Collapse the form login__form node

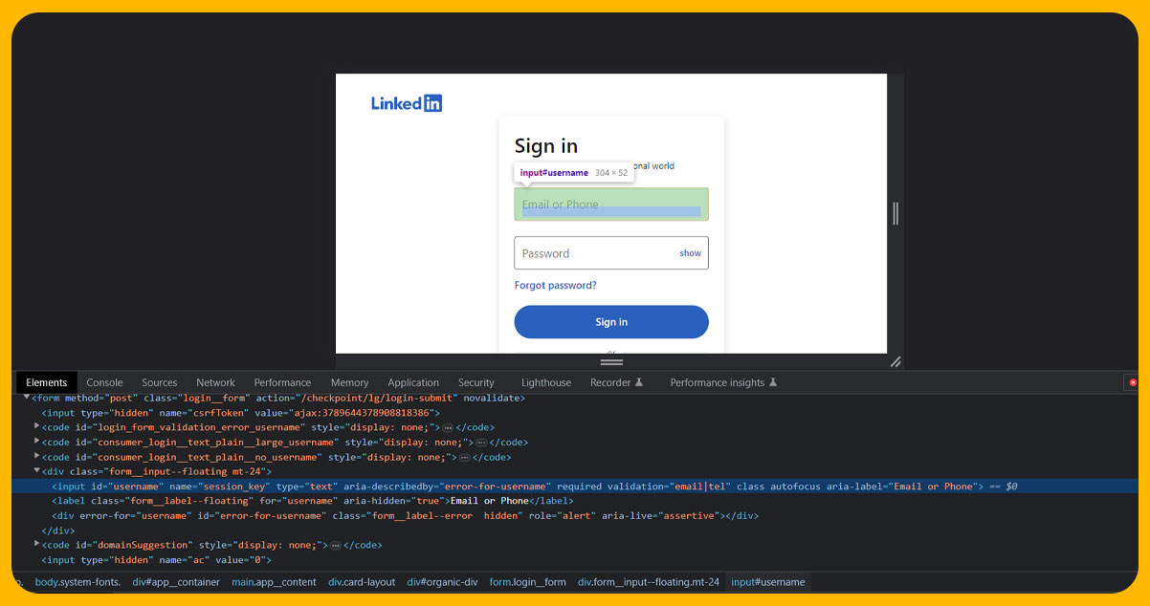click(x=27, y=398)
